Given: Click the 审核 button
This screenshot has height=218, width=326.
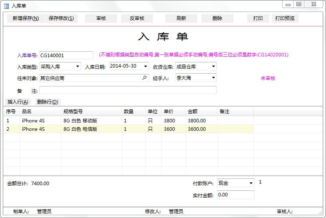Looking at the screenshot, I should coord(101,18).
